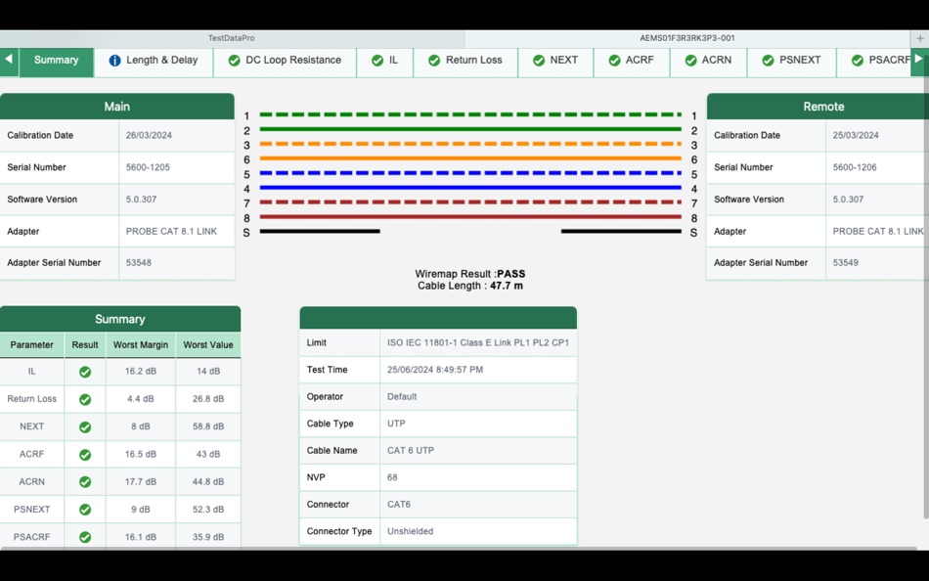The height and width of the screenshot is (581, 929).
Task: Click pass checkmark on PSNEXT tab
Action: [768, 61]
